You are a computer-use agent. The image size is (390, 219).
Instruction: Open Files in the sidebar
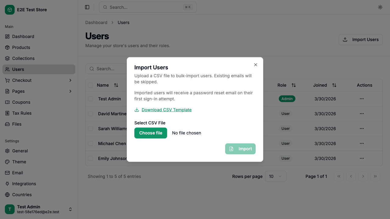[39, 124]
